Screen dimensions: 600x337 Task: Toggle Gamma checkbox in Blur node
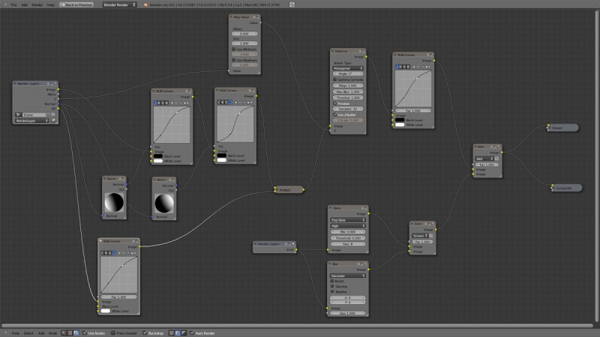coord(332,286)
